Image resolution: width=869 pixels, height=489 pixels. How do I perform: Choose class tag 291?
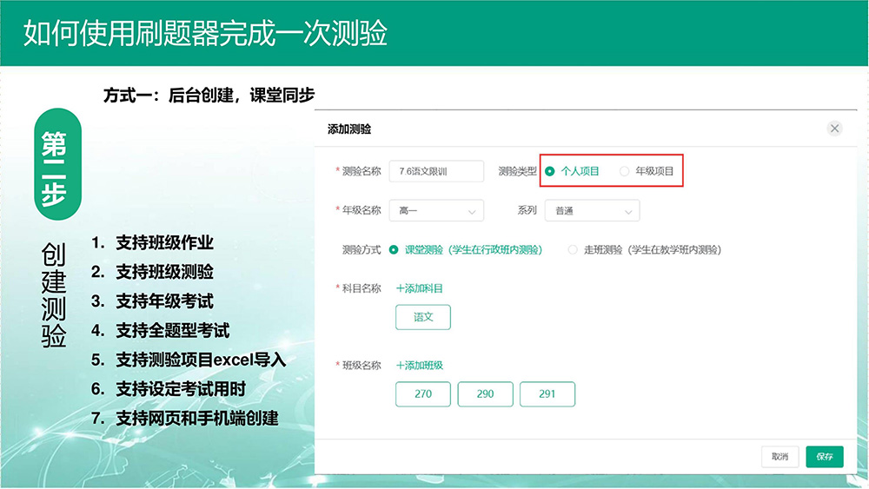click(547, 393)
